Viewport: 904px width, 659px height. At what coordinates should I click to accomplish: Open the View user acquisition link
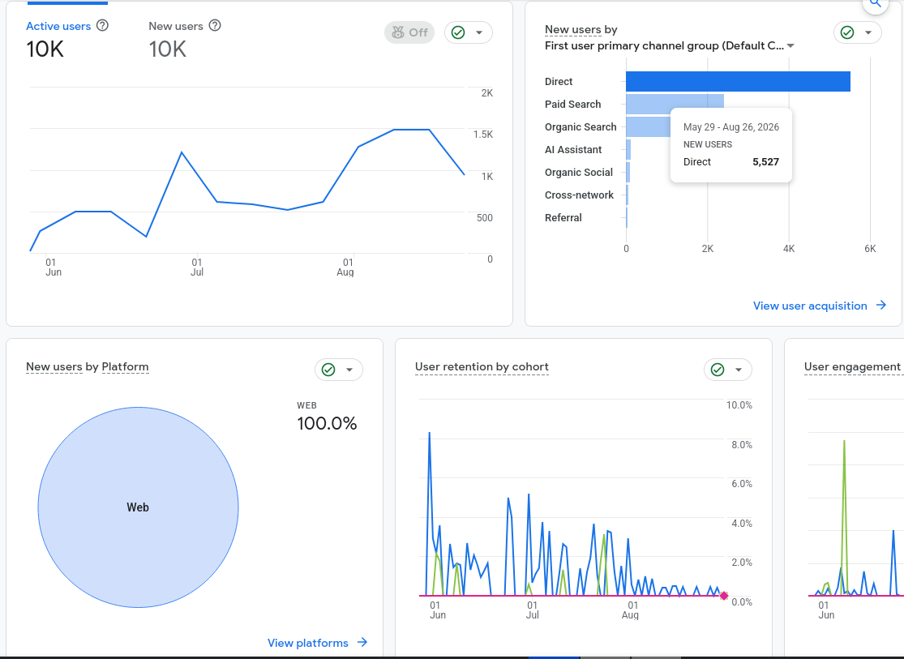tap(810, 306)
